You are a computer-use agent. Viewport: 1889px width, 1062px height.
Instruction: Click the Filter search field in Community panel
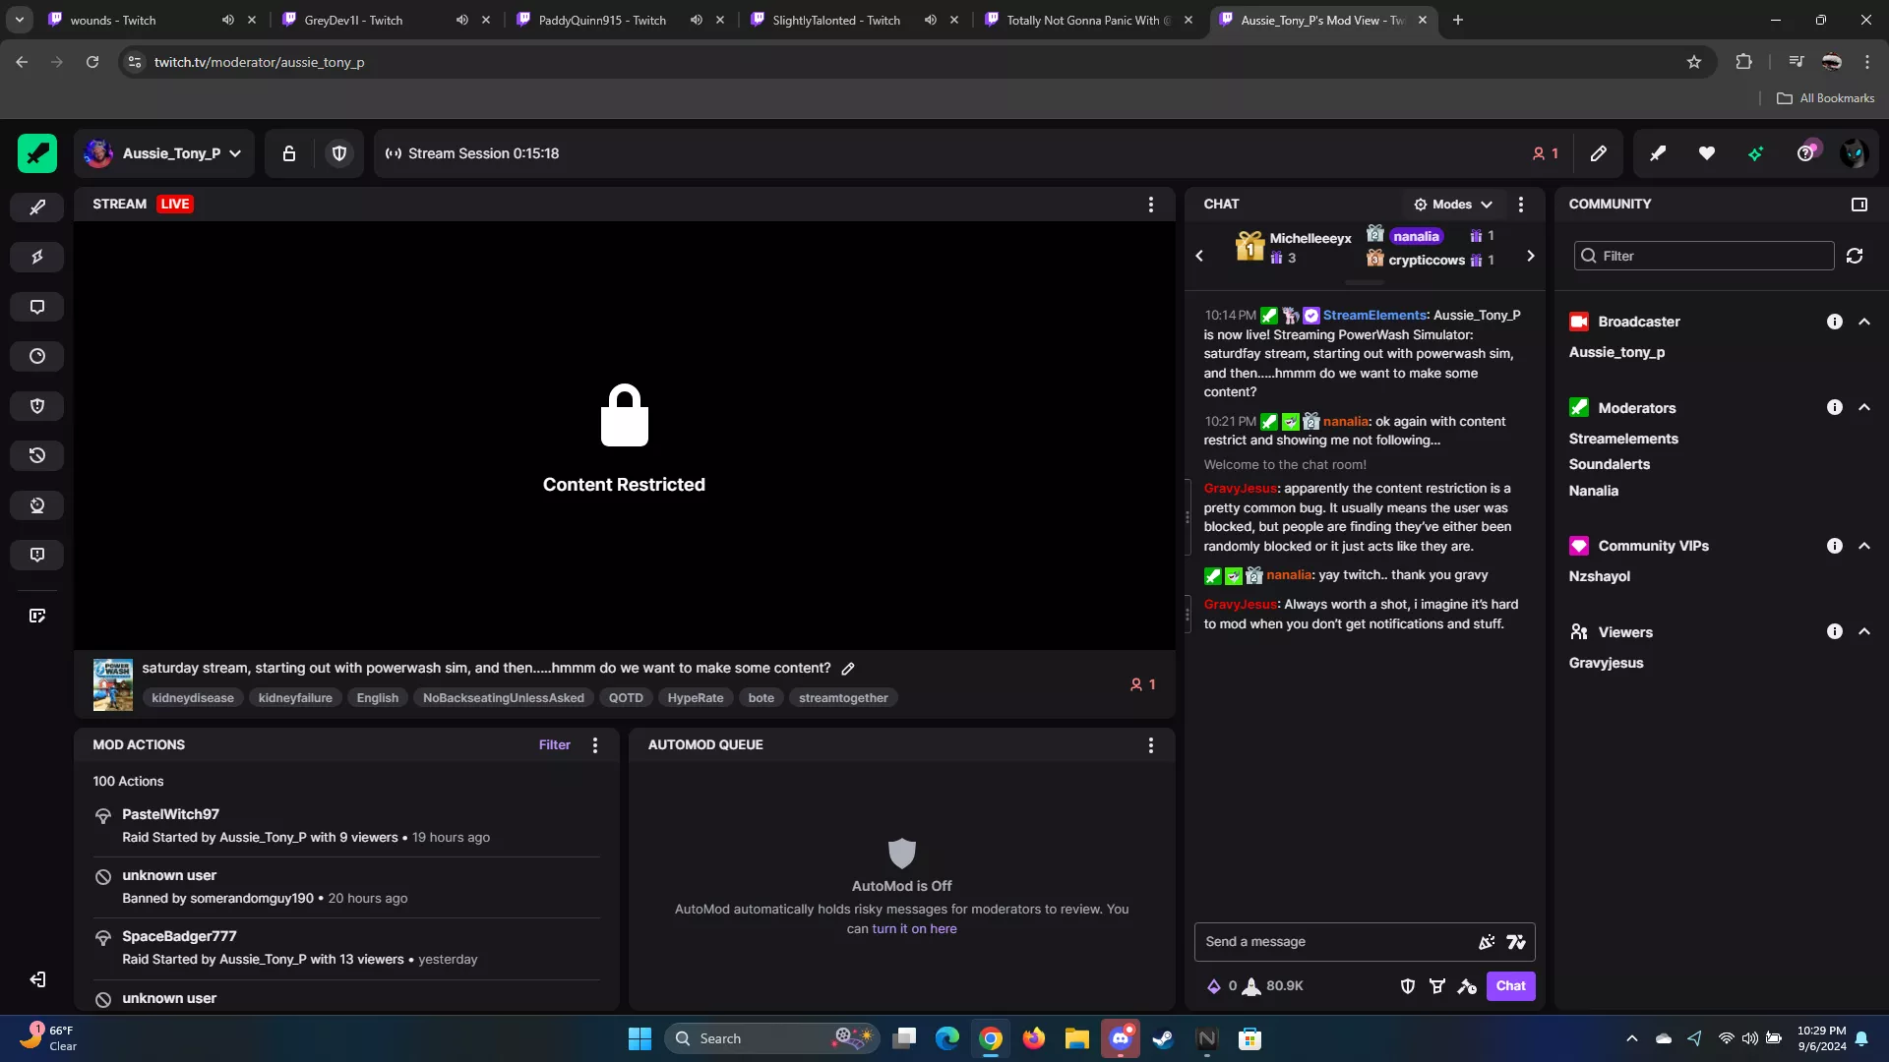(x=1702, y=255)
